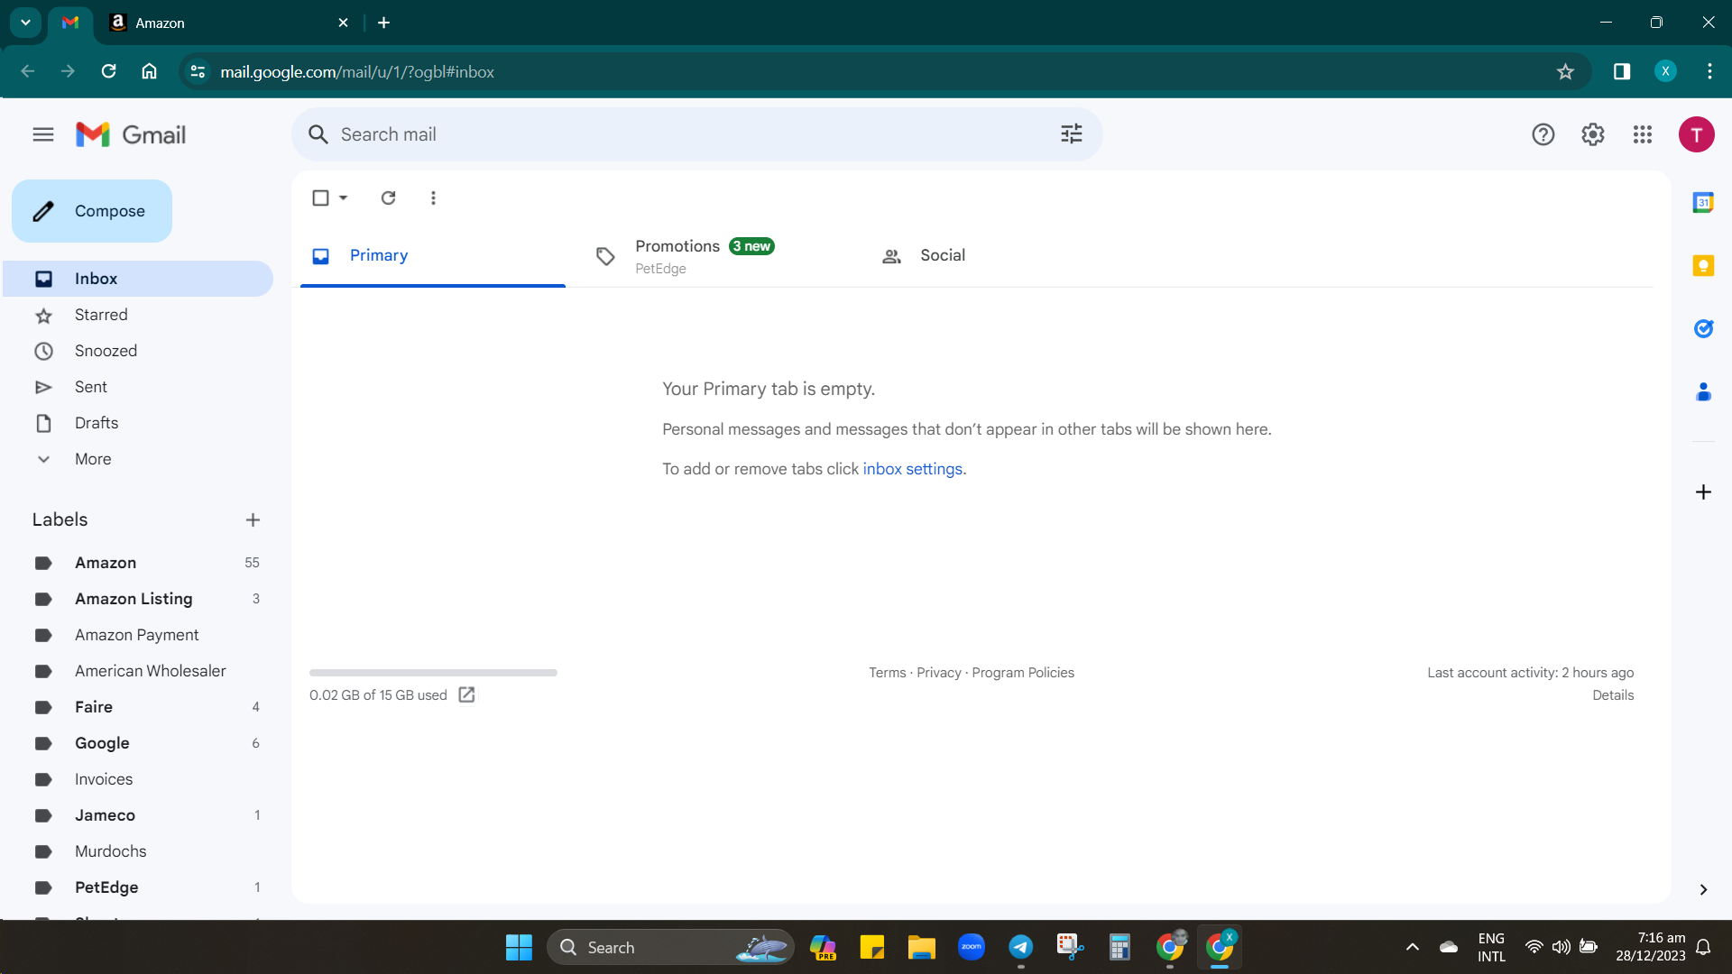Click the Gmail logo
The image size is (1732, 974).
click(131, 134)
